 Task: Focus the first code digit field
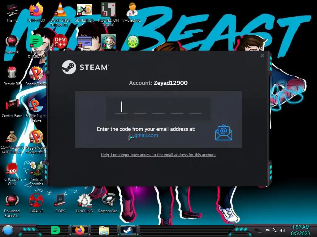point(121,108)
